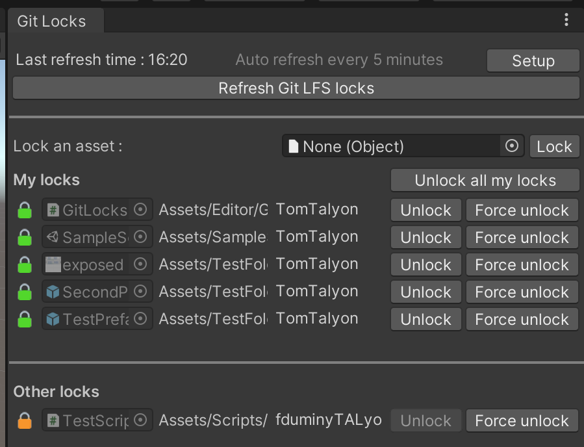
Task: Select the TestPrefab object field
Action: pos(97,319)
